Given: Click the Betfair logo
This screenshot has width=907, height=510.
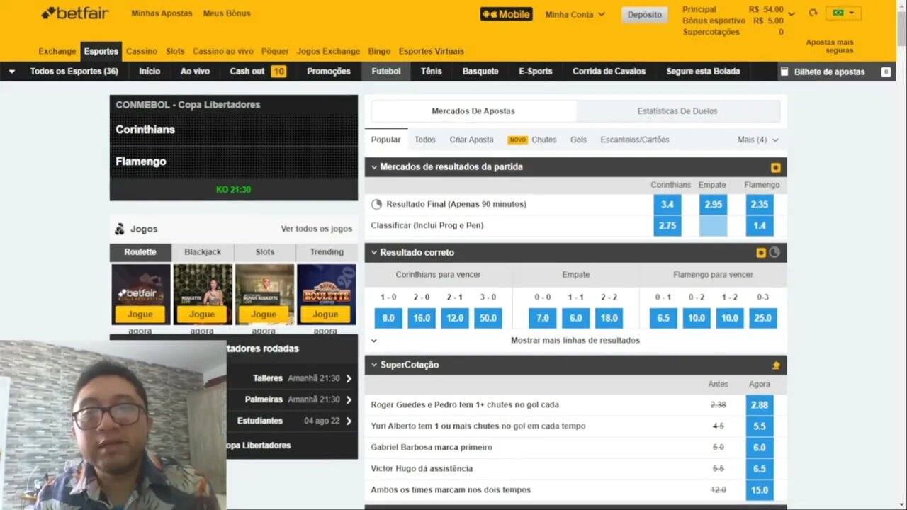Looking at the screenshot, I should pos(75,13).
